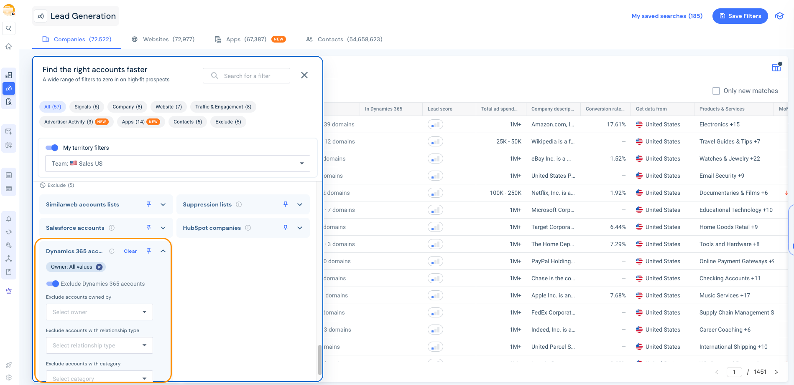The height and width of the screenshot is (385, 794).
Task: Click info icon next to Suppression lists
Action: pyautogui.click(x=239, y=204)
